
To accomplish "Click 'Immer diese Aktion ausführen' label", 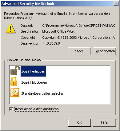I will tap(37, 109).
